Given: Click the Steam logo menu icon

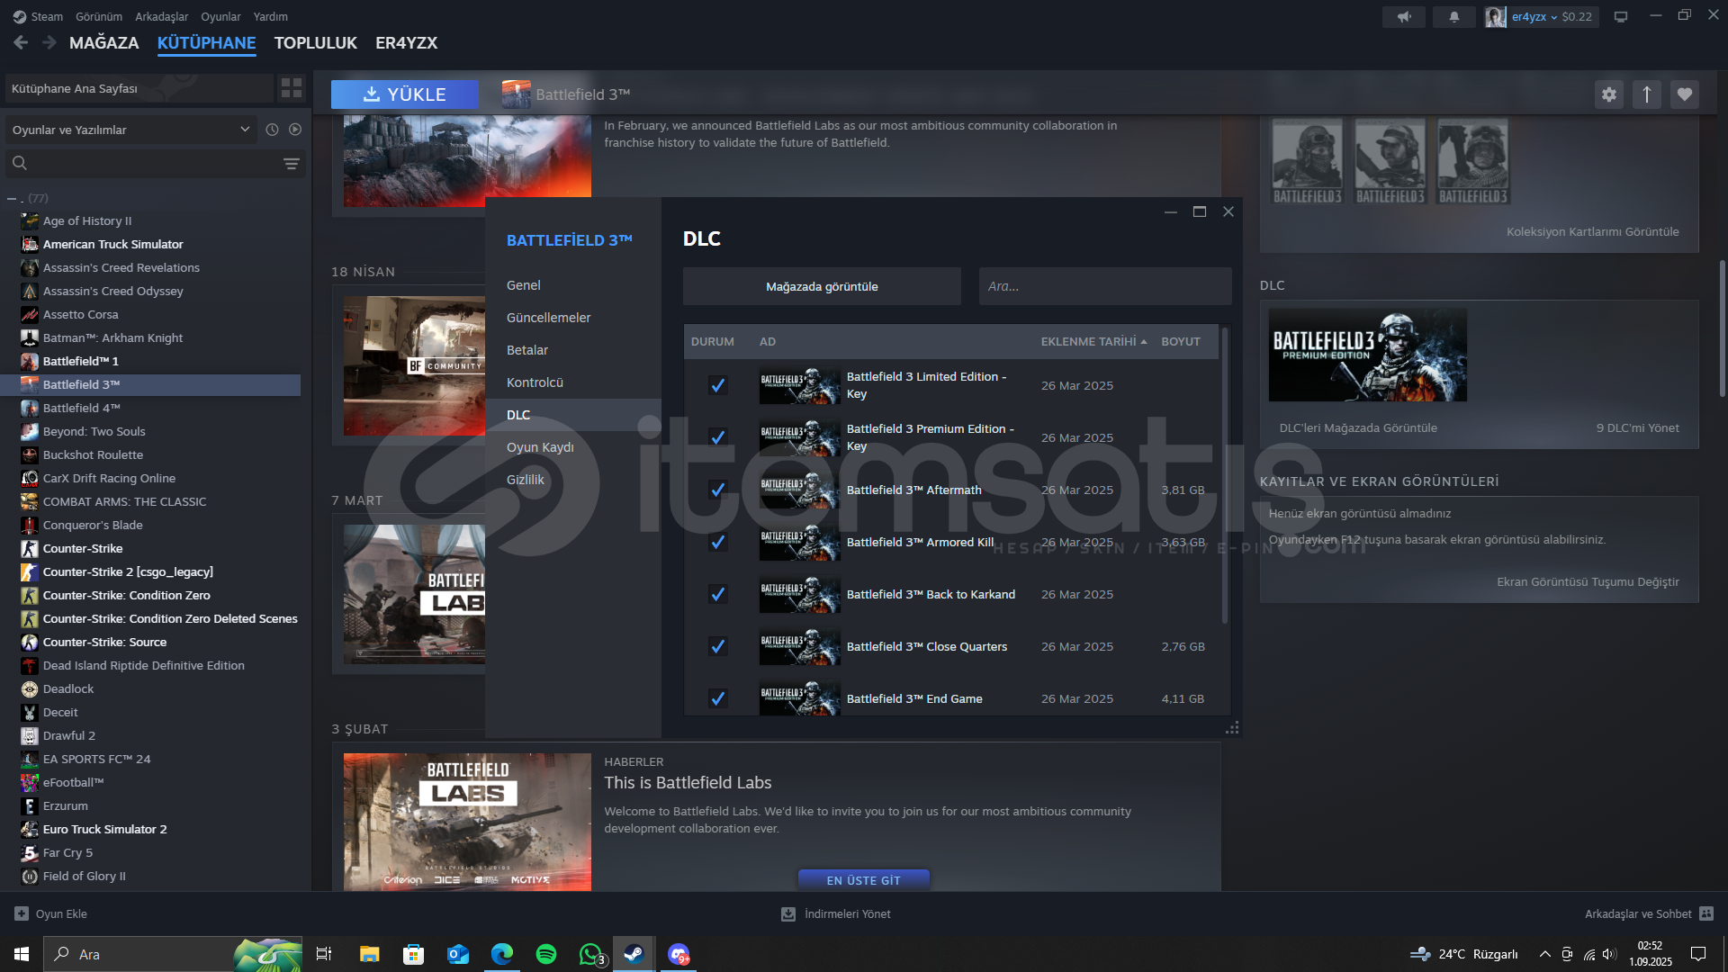Looking at the screenshot, I should coord(20,16).
